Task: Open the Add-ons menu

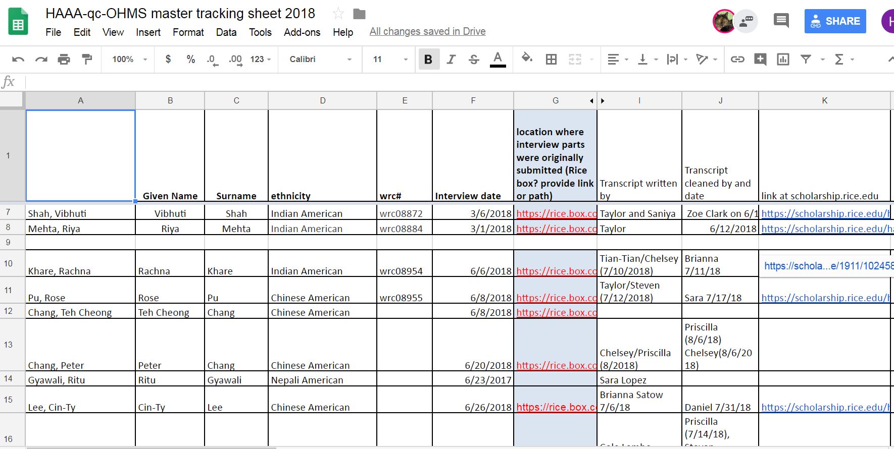Action: (302, 32)
